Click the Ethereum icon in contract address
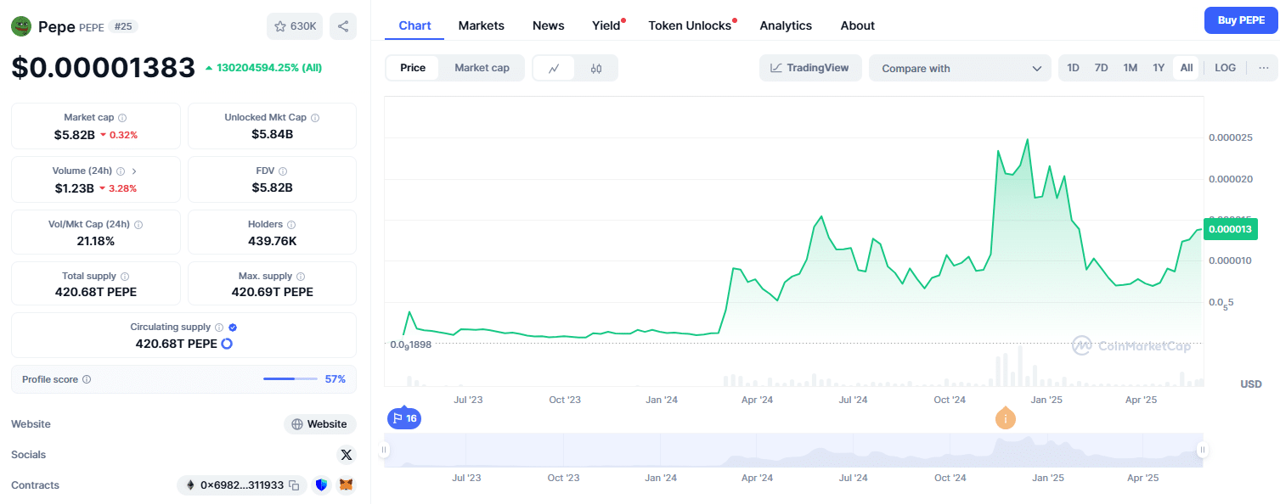Viewport: 1280px width, 504px height. pyautogui.click(x=190, y=485)
